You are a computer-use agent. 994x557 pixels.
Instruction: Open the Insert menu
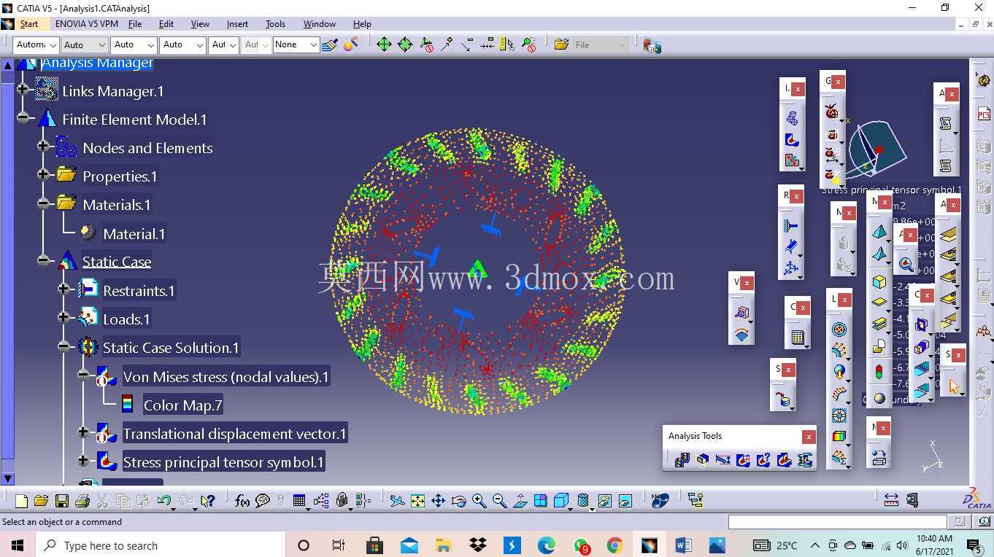pos(237,24)
